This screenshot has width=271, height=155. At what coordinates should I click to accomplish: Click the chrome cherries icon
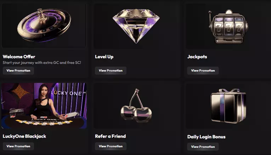pyautogui.click(x=136, y=105)
